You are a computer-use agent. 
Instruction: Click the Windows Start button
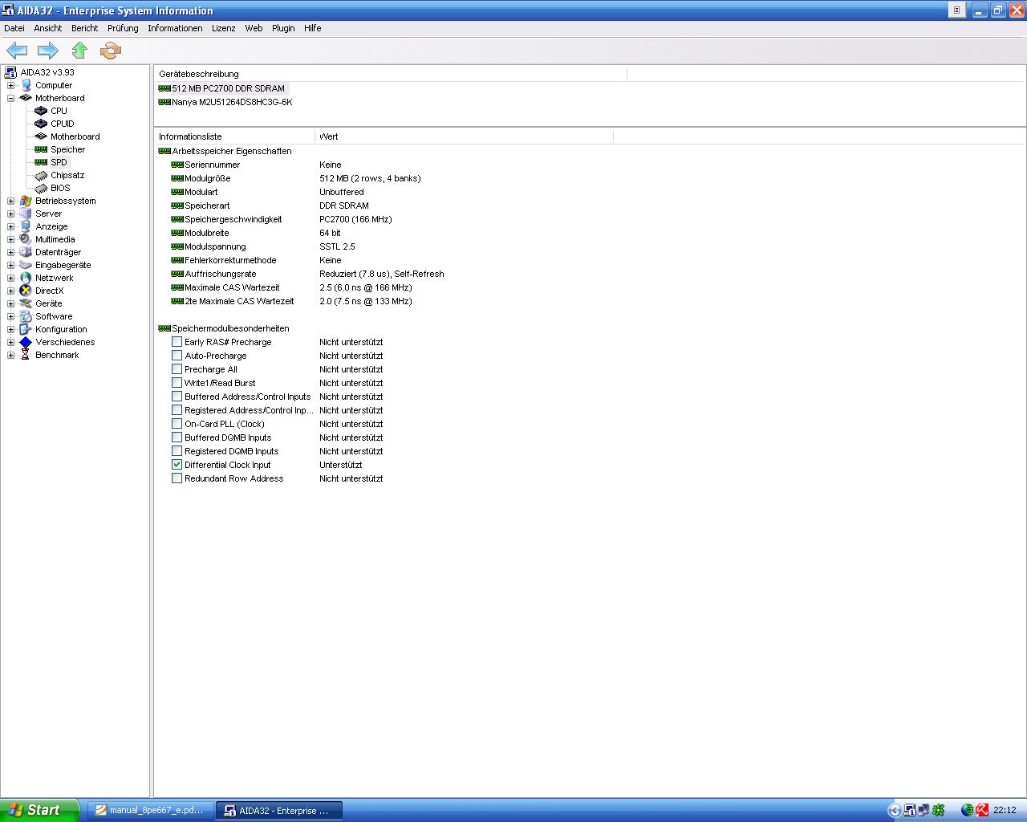pyautogui.click(x=39, y=810)
